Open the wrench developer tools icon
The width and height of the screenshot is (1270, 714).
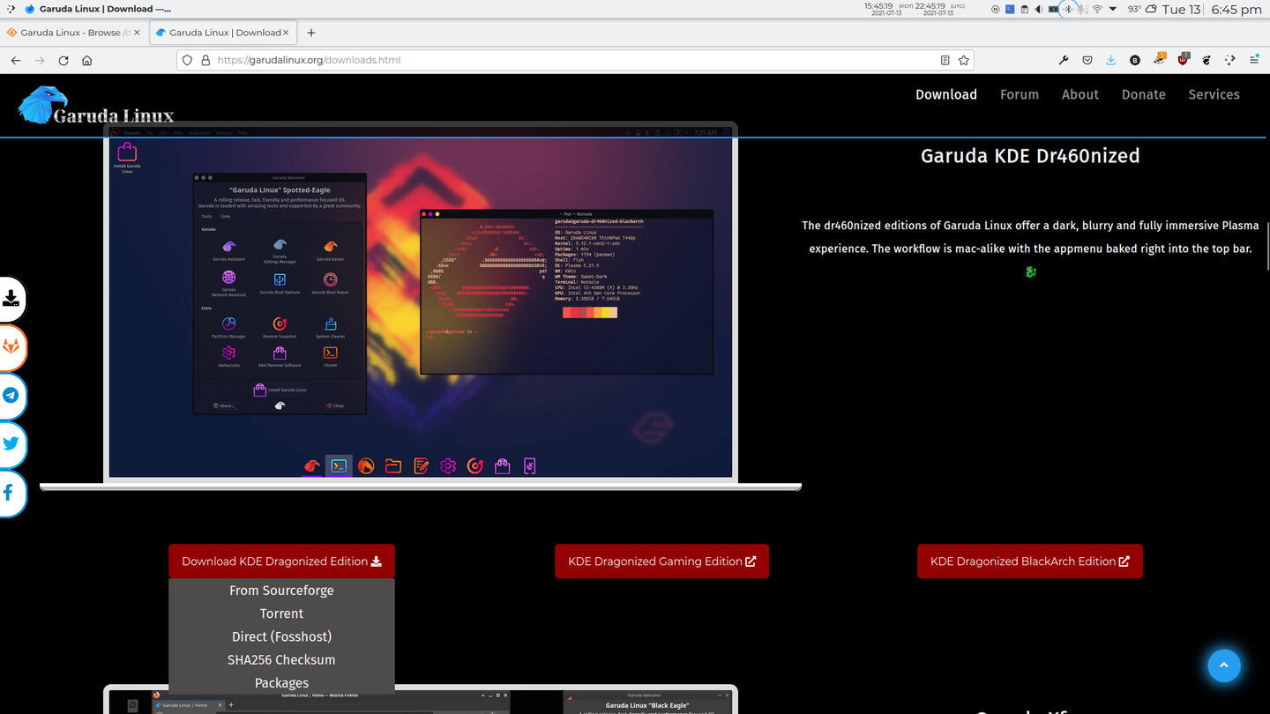coord(1064,60)
